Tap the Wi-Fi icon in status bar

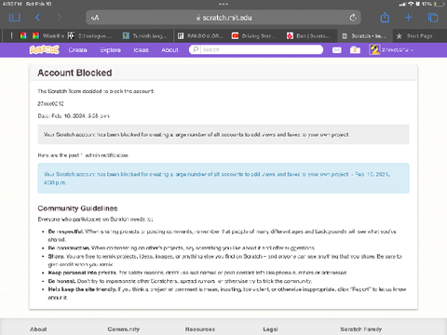pyautogui.click(x=411, y=4)
